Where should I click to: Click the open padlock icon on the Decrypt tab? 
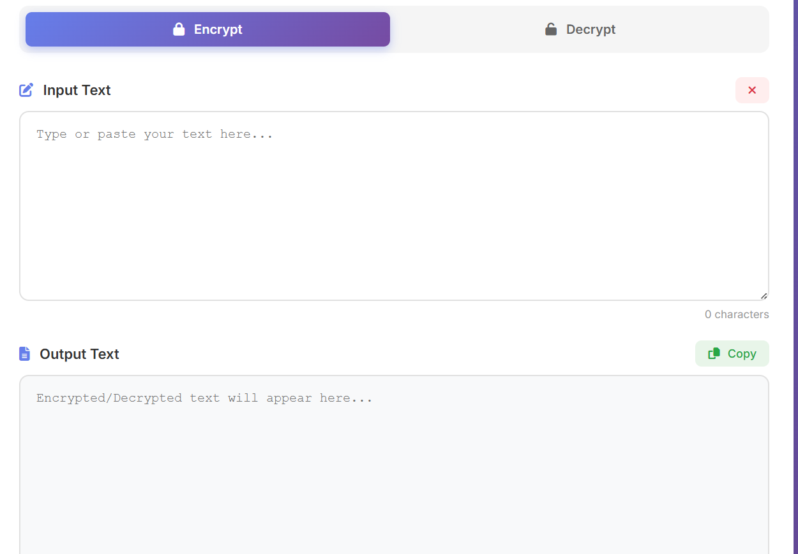pos(550,29)
